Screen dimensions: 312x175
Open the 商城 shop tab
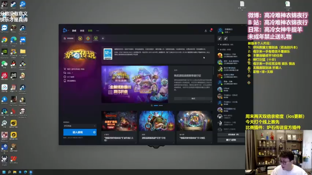[82, 31]
